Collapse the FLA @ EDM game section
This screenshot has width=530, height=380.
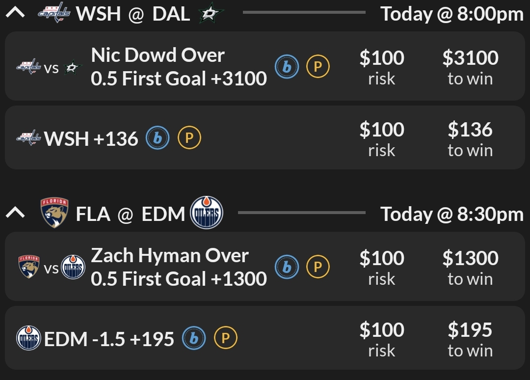[x=15, y=213]
